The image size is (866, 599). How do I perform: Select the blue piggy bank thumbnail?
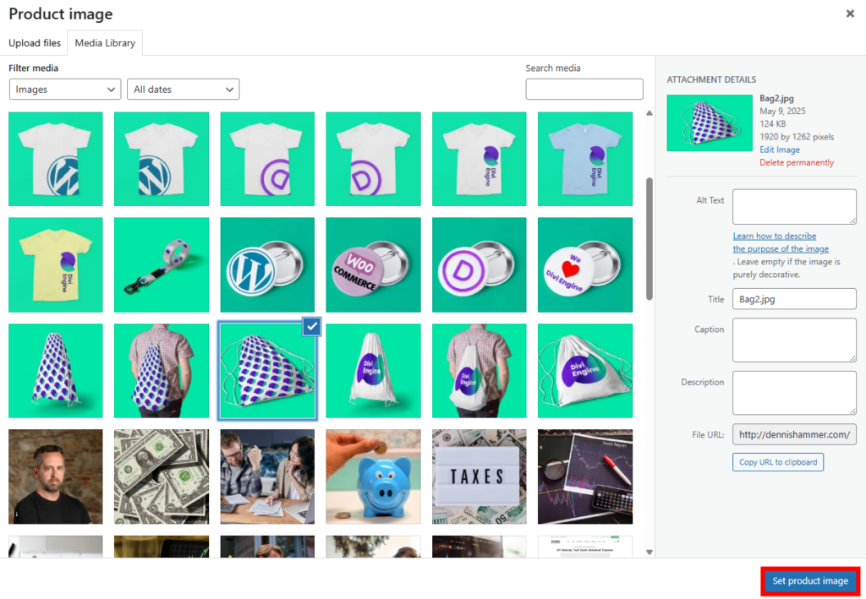(373, 476)
